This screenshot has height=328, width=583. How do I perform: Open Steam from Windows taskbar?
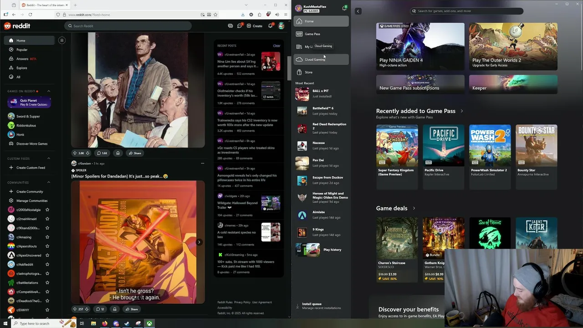coord(127,323)
